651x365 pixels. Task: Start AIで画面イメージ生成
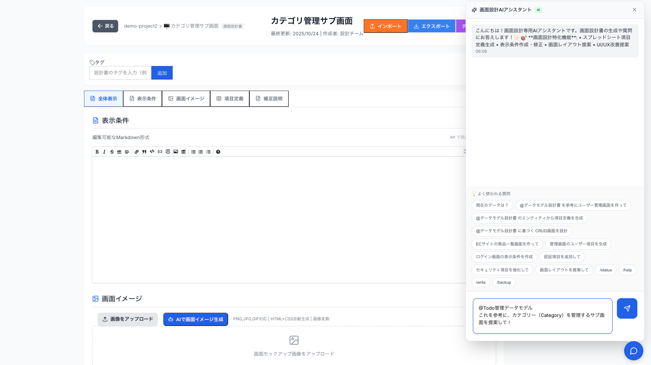(x=196, y=319)
